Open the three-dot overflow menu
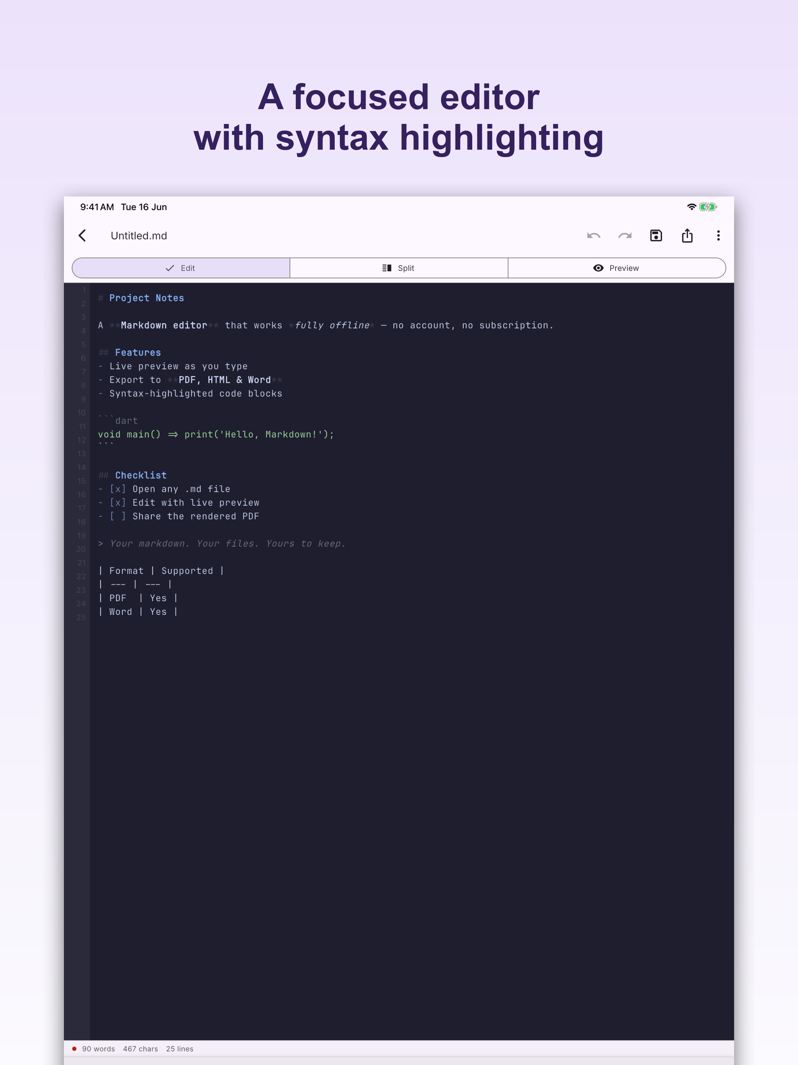The image size is (798, 1065). [718, 235]
